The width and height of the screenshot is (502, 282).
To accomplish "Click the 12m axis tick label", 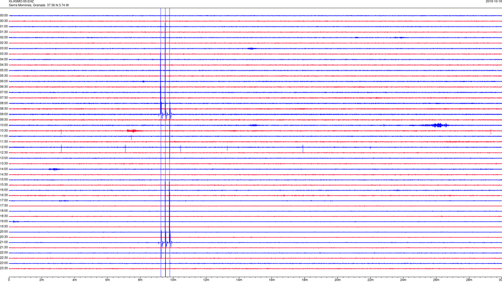I will pos(206,280).
